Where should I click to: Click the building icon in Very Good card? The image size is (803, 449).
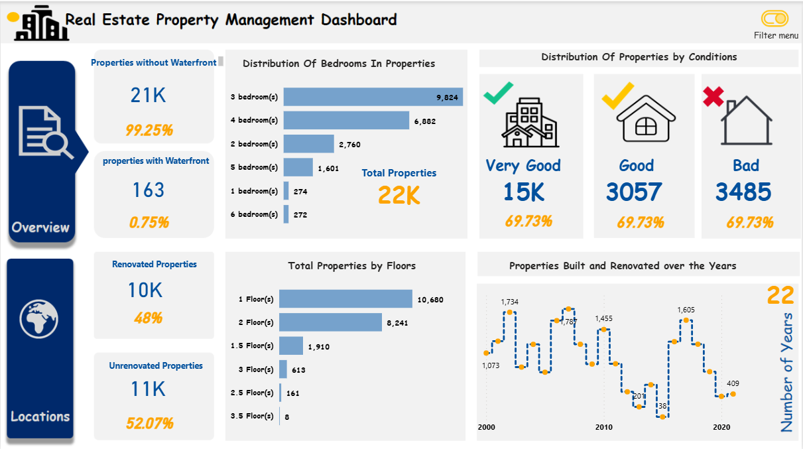pyautogui.click(x=530, y=123)
